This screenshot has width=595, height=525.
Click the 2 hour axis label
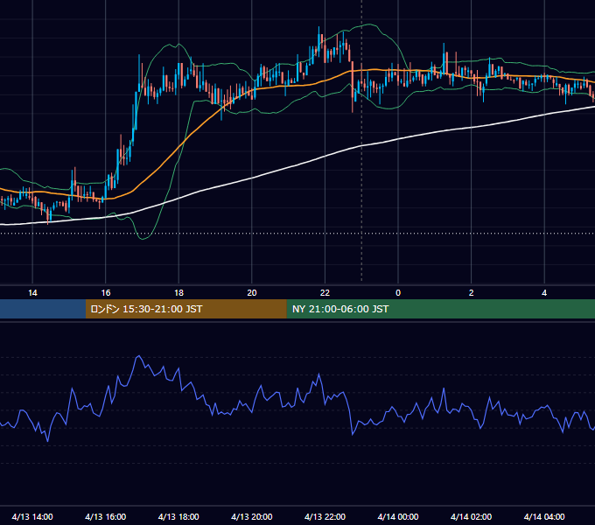pyautogui.click(x=471, y=293)
